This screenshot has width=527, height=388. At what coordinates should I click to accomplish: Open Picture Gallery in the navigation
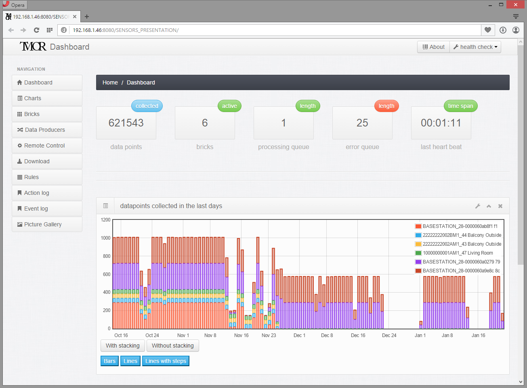pos(47,224)
